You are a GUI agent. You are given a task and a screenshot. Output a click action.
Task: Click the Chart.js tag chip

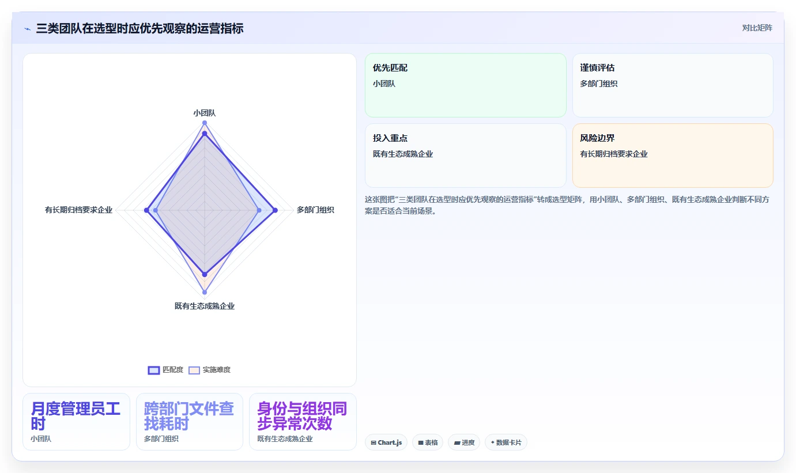pos(386,442)
